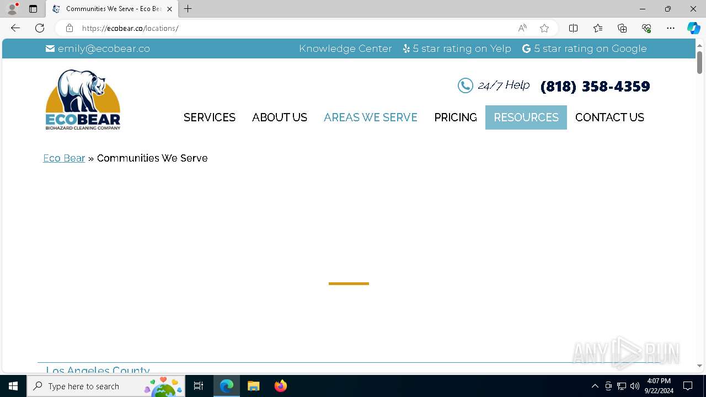Click Los Angeles County heading
This screenshot has width=706, height=397.
pos(98,369)
